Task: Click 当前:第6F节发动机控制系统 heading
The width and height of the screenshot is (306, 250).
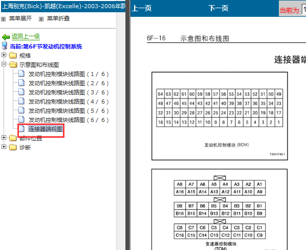Action: 46,46
